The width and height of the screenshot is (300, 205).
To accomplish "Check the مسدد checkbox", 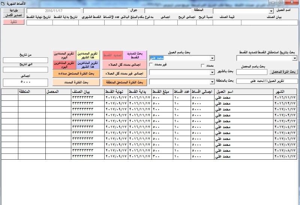I will (203, 66).
